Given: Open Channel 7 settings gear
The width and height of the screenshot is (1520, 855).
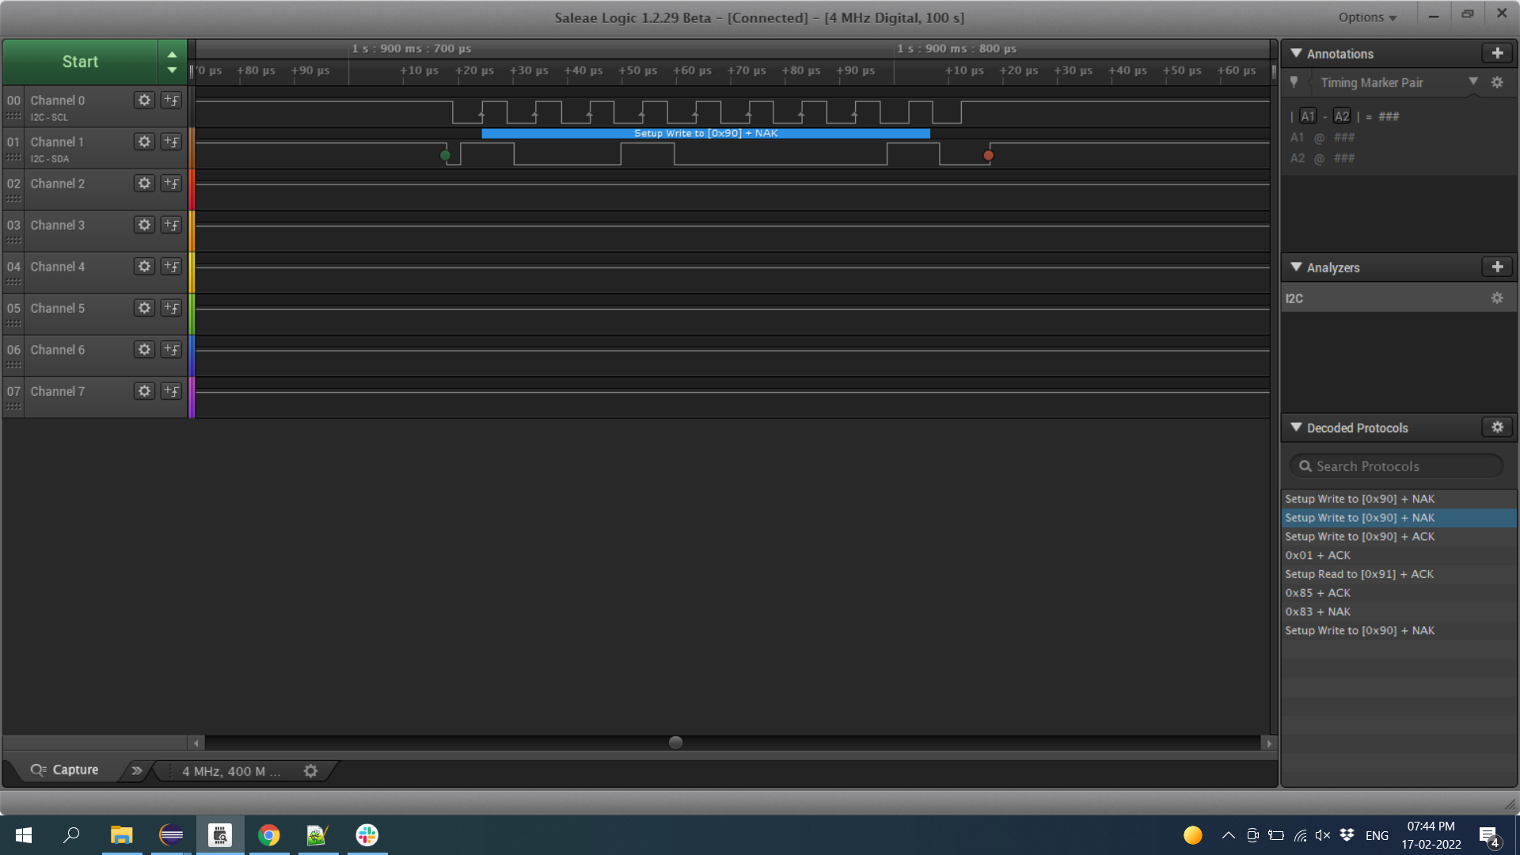Looking at the screenshot, I should tap(144, 391).
